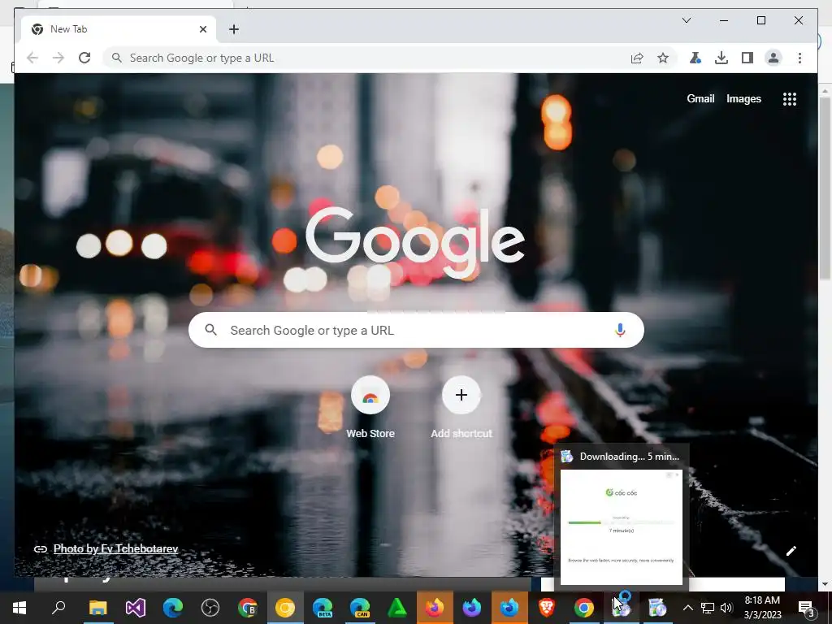Switch to Google Chrome in taskbar

point(583,608)
